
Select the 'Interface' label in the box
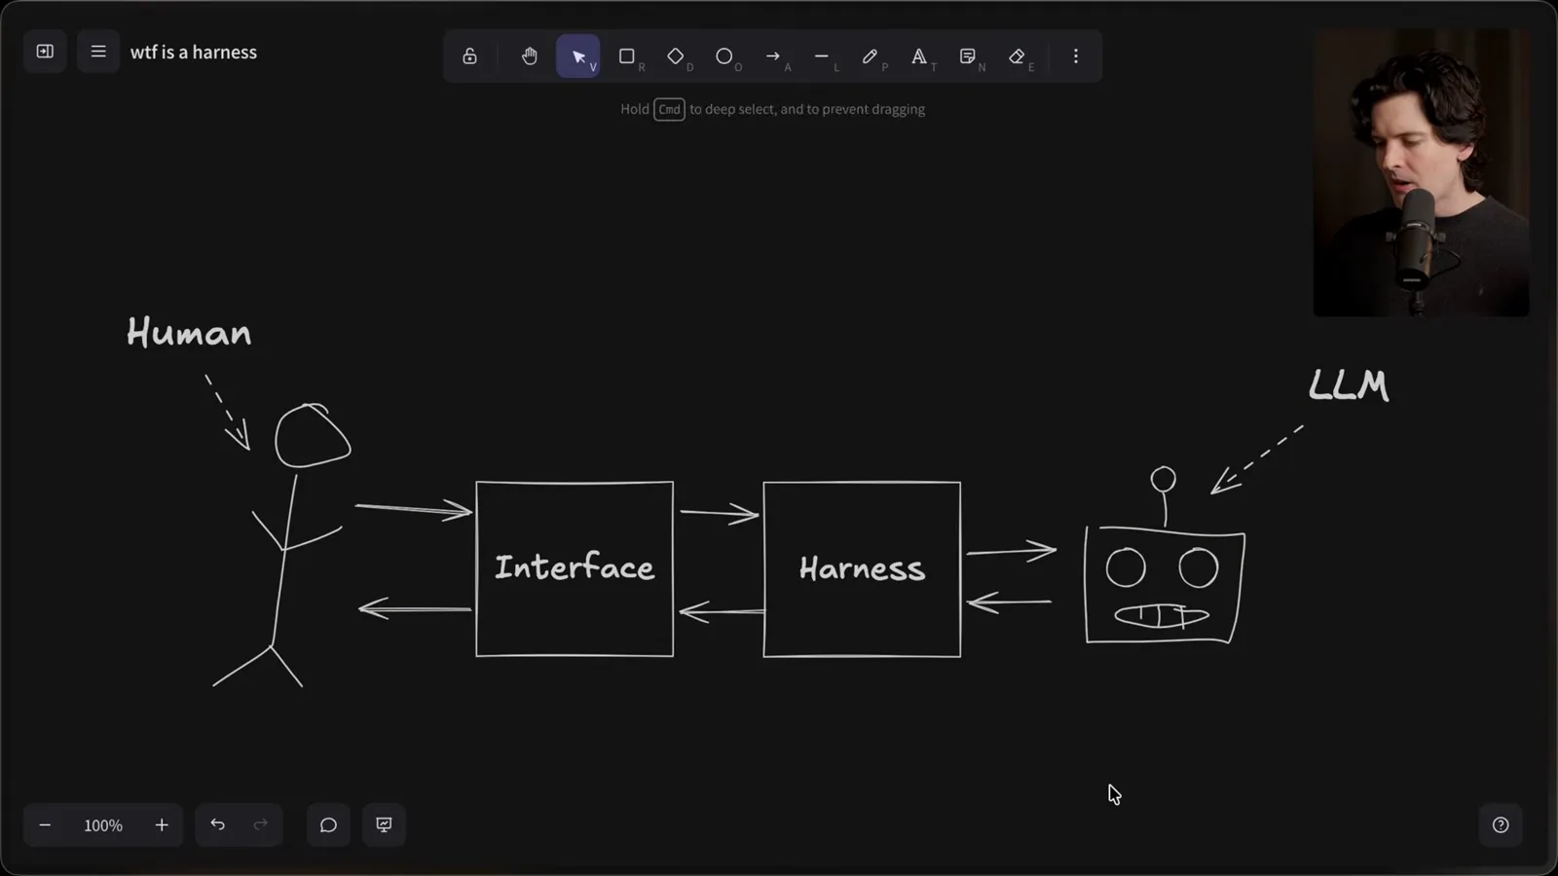(575, 567)
